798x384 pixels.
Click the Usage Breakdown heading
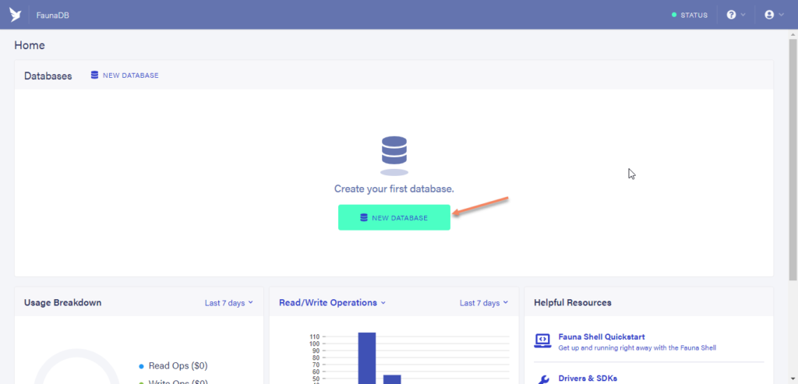(62, 303)
